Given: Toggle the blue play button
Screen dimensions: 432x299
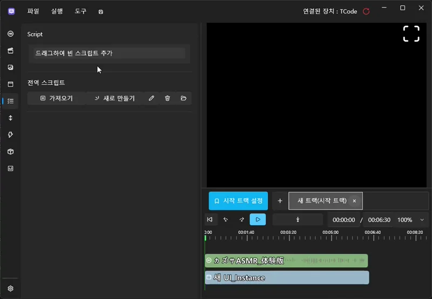Looking at the screenshot, I should (258, 219).
